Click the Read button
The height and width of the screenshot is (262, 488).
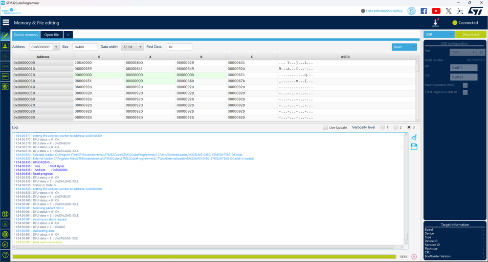[x=401, y=47]
